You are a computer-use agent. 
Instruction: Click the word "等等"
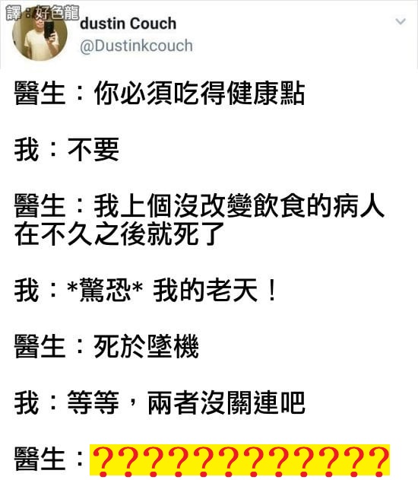tap(93, 402)
